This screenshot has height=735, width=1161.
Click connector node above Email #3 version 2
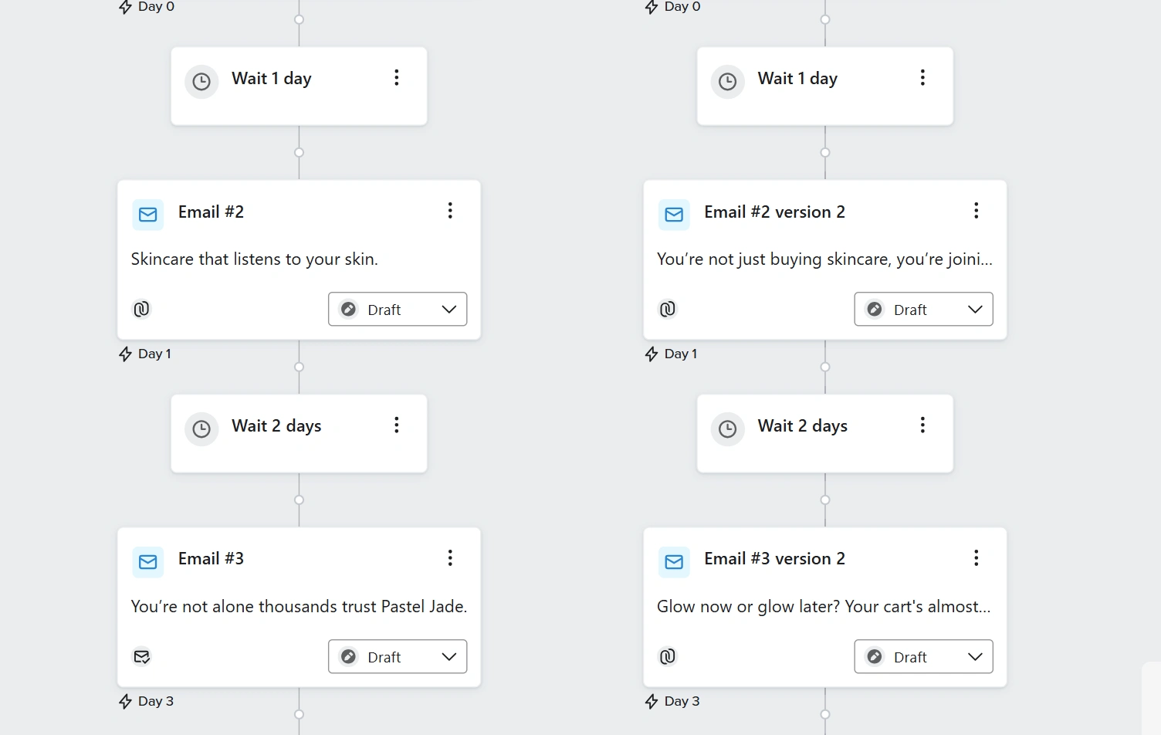[825, 500]
